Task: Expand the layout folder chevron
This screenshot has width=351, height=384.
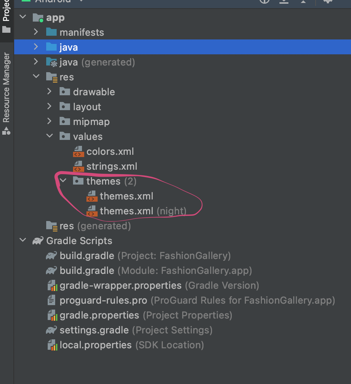Action: click(x=49, y=107)
